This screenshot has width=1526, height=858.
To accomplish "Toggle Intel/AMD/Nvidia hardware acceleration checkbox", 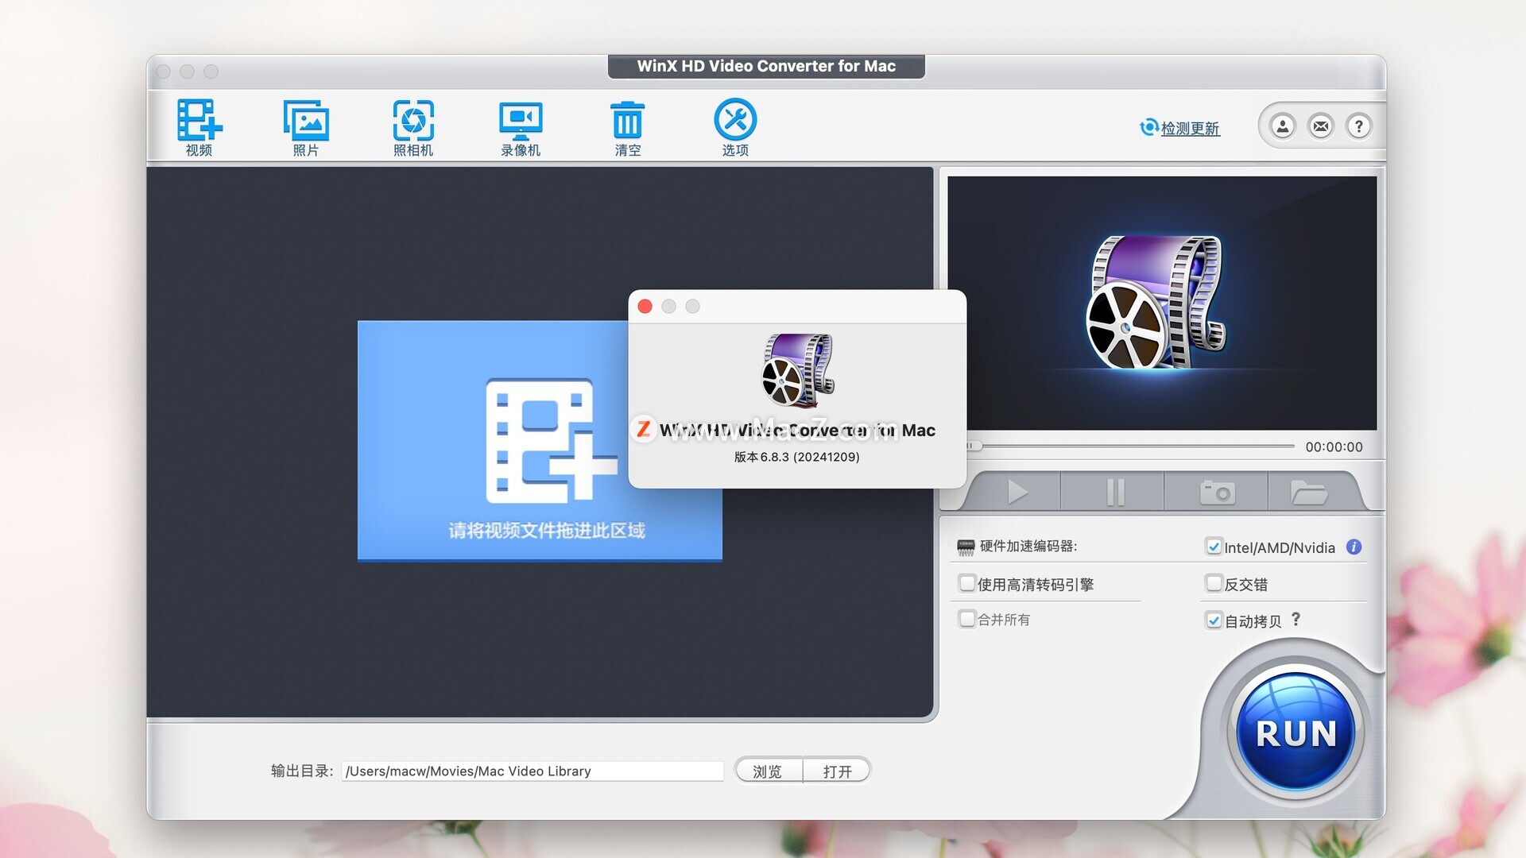I will tap(1214, 547).
